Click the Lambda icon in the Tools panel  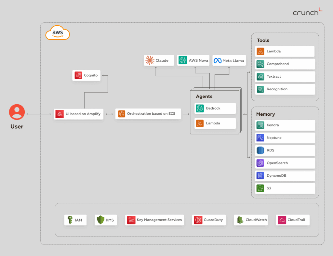[260, 51]
